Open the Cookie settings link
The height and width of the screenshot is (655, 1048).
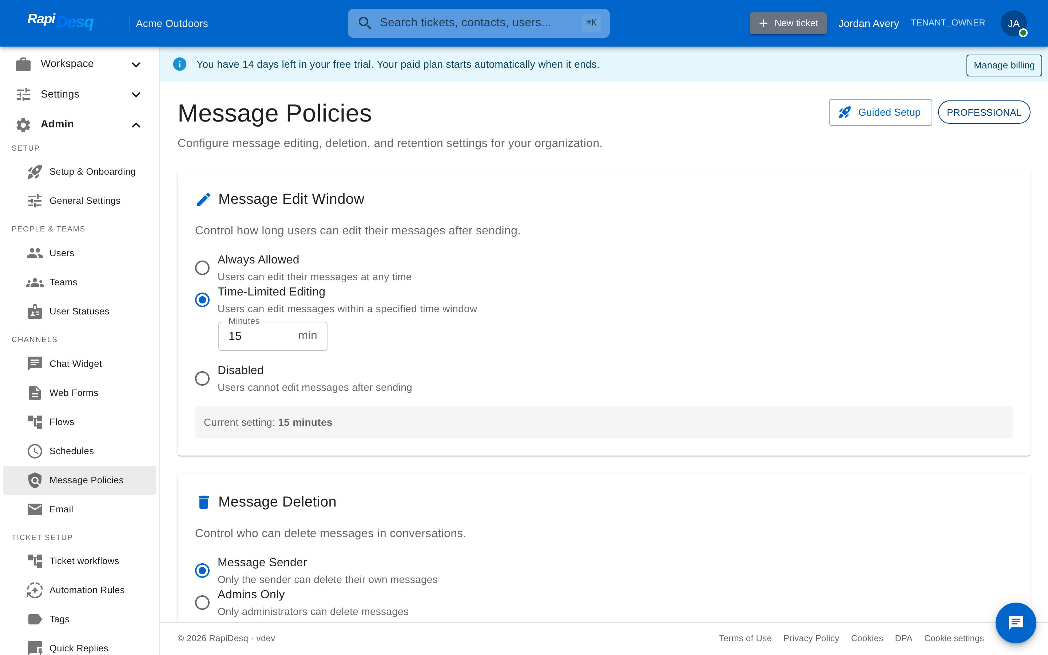[x=954, y=638]
